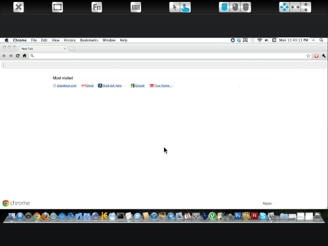Show the on-screen keyboard
The width and height of the screenshot is (328, 246).
[136, 7]
